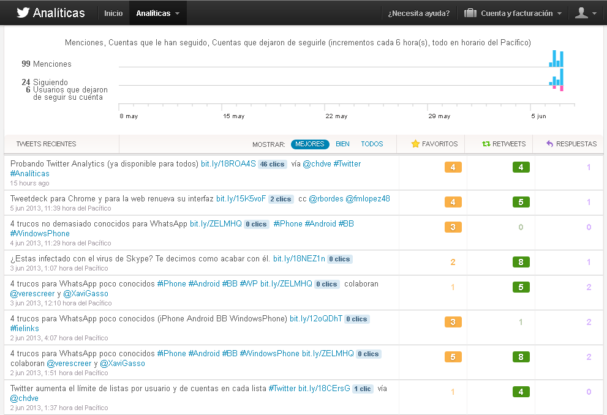Screen dimensions: 607x415
Task: Click retweets count 8 on Skype virus tweet
Action: click(521, 262)
